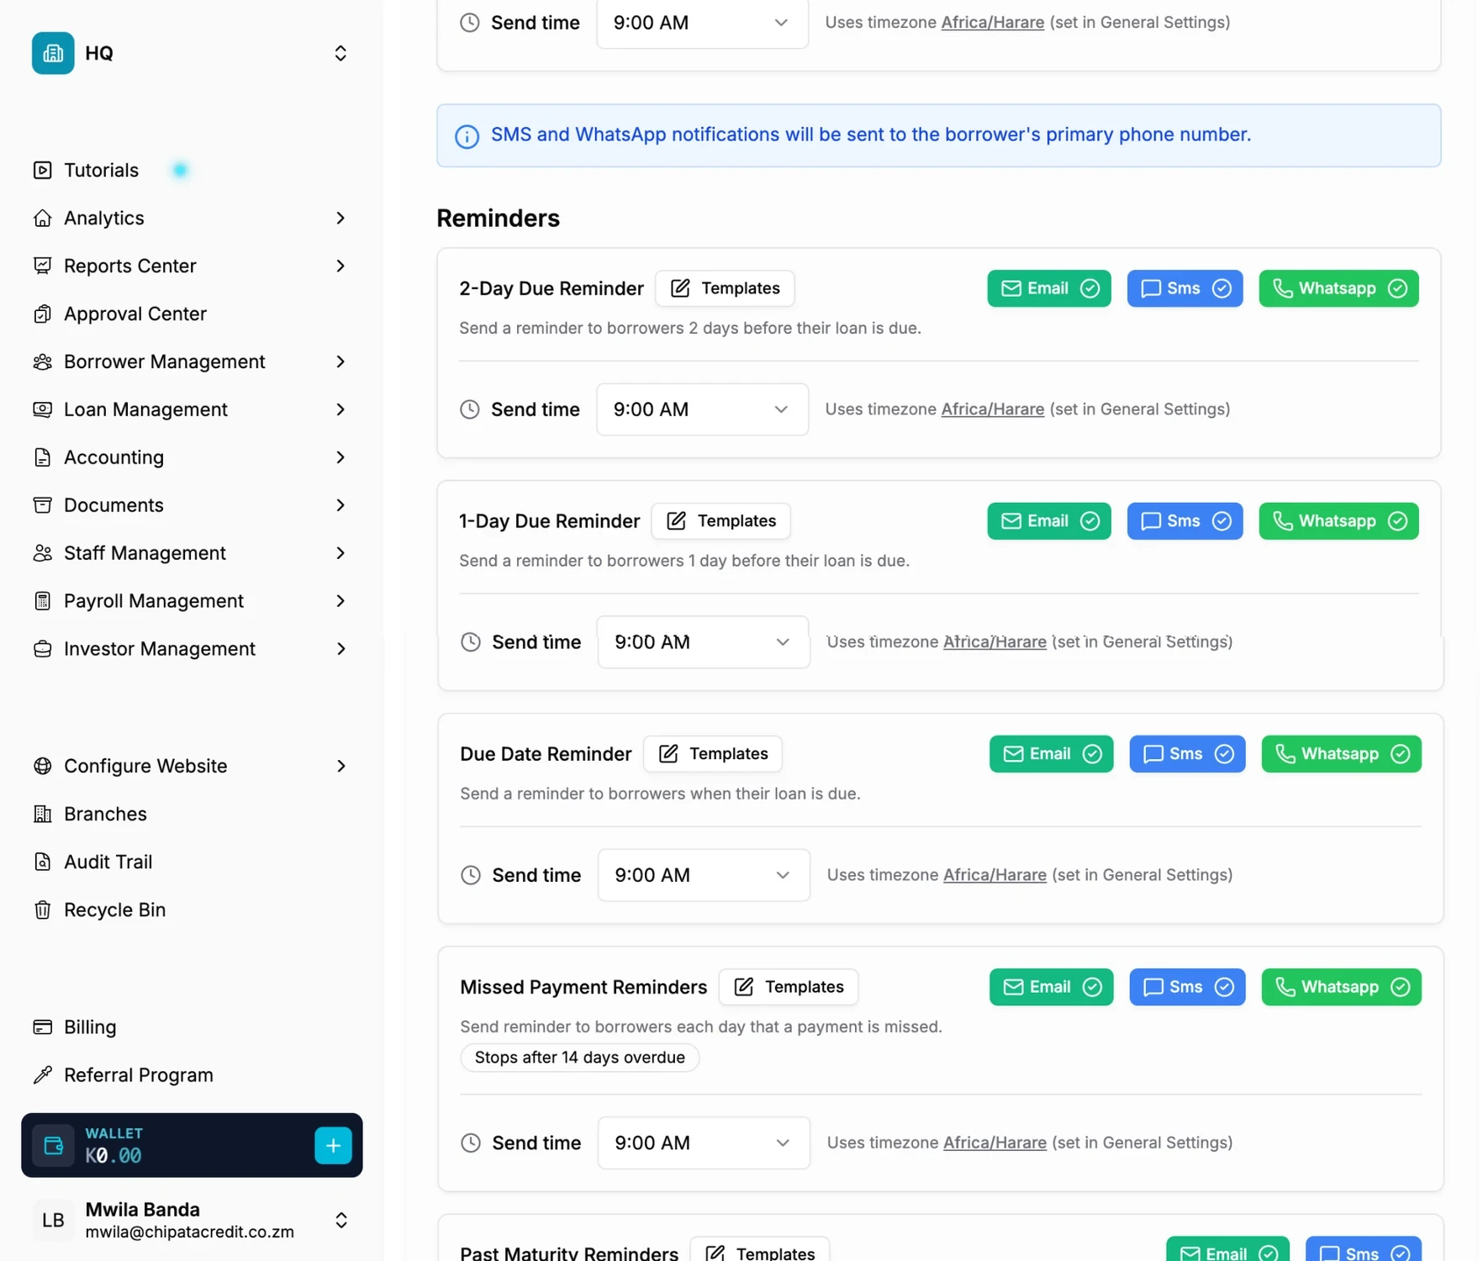Click the Stops after 14 days overdue badge
Viewport: 1483px width, 1261px height.
[579, 1058]
